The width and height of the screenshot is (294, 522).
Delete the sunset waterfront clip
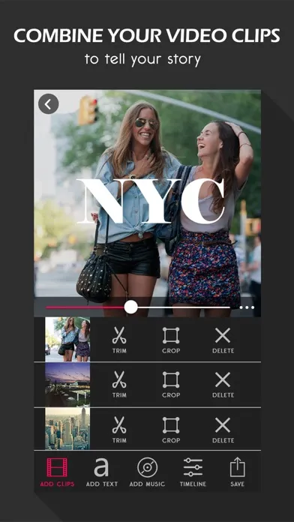pos(223,384)
